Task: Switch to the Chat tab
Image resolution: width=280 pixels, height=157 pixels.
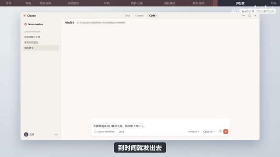Action: tap(127, 16)
